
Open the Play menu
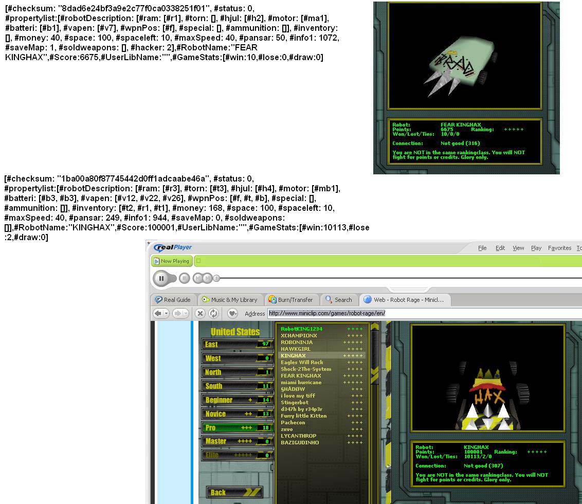[x=536, y=248]
